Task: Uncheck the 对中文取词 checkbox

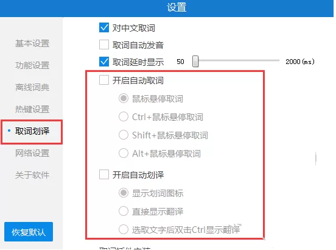Action: click(104, 27)
